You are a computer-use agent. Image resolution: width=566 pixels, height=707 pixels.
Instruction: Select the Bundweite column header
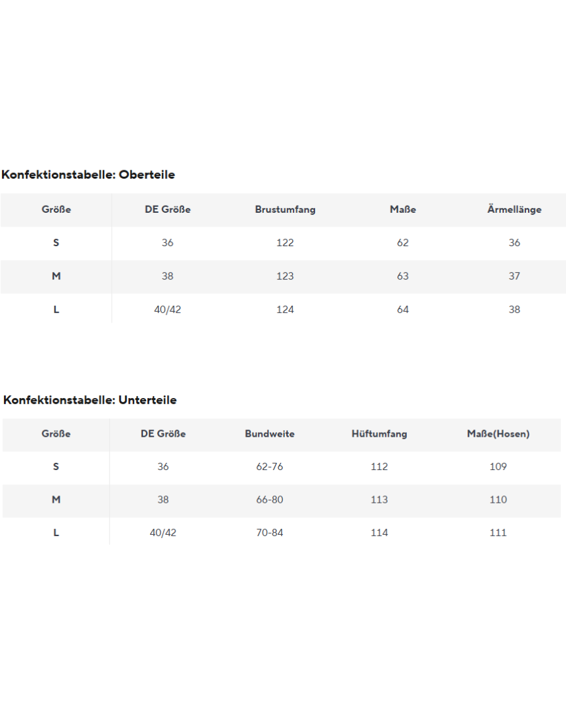(x=270, y=434)
